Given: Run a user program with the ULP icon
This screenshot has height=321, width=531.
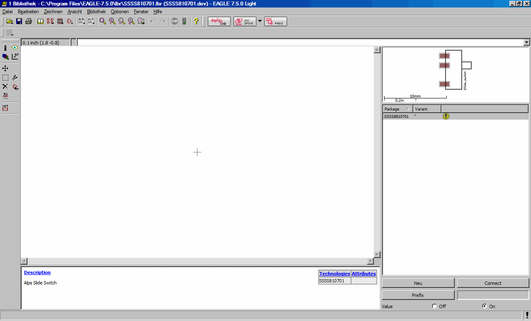Looking at the screenshot, I should click(91, 21).
